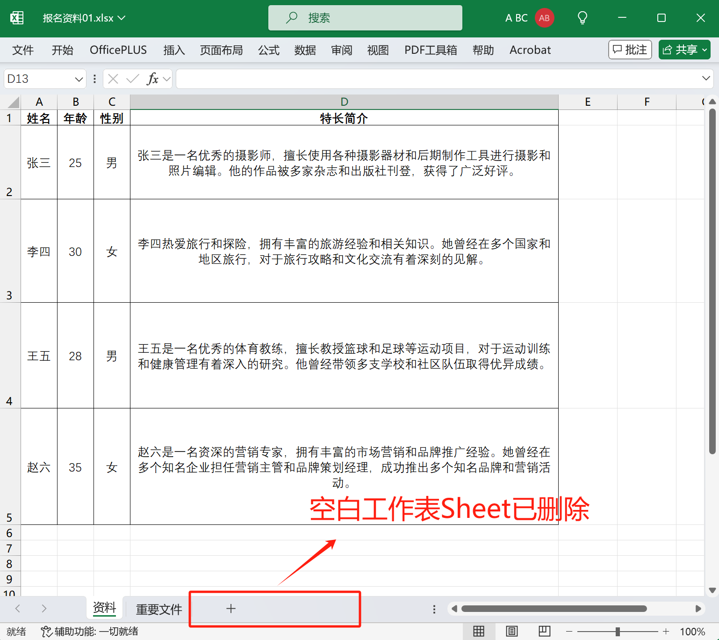Viewport: 719px width, 640px height.
Task: Switch to Page Layout view icon
Action: (x=512, y=631)
